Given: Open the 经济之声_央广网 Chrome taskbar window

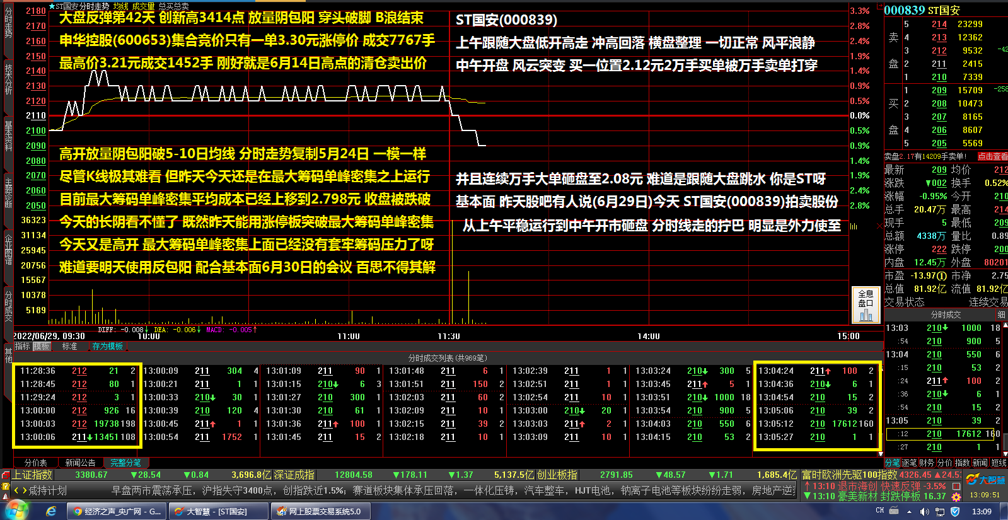Looking at the screenshot, I should point(117,511).
